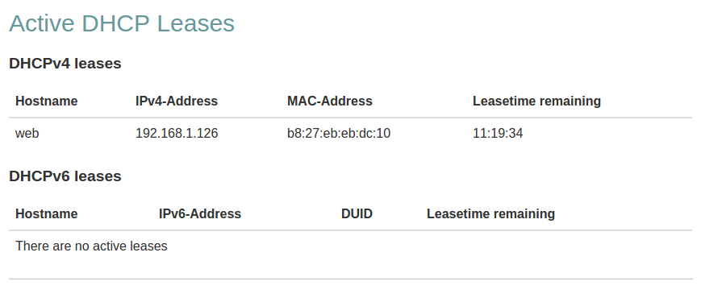Image resolution: width=722 pixels, height=302 pixels.
Task: Click the 'There are no active leases' text
Action: coord(92,246)
